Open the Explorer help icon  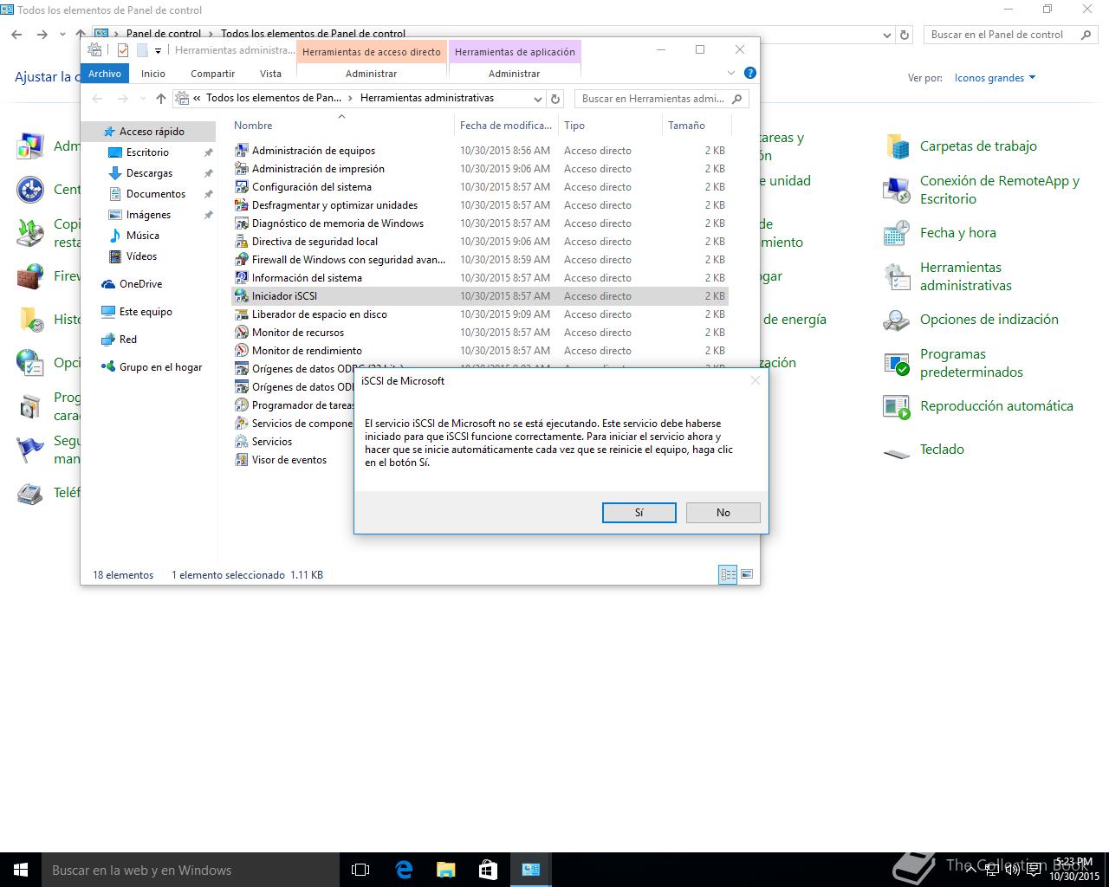point(750,74)
